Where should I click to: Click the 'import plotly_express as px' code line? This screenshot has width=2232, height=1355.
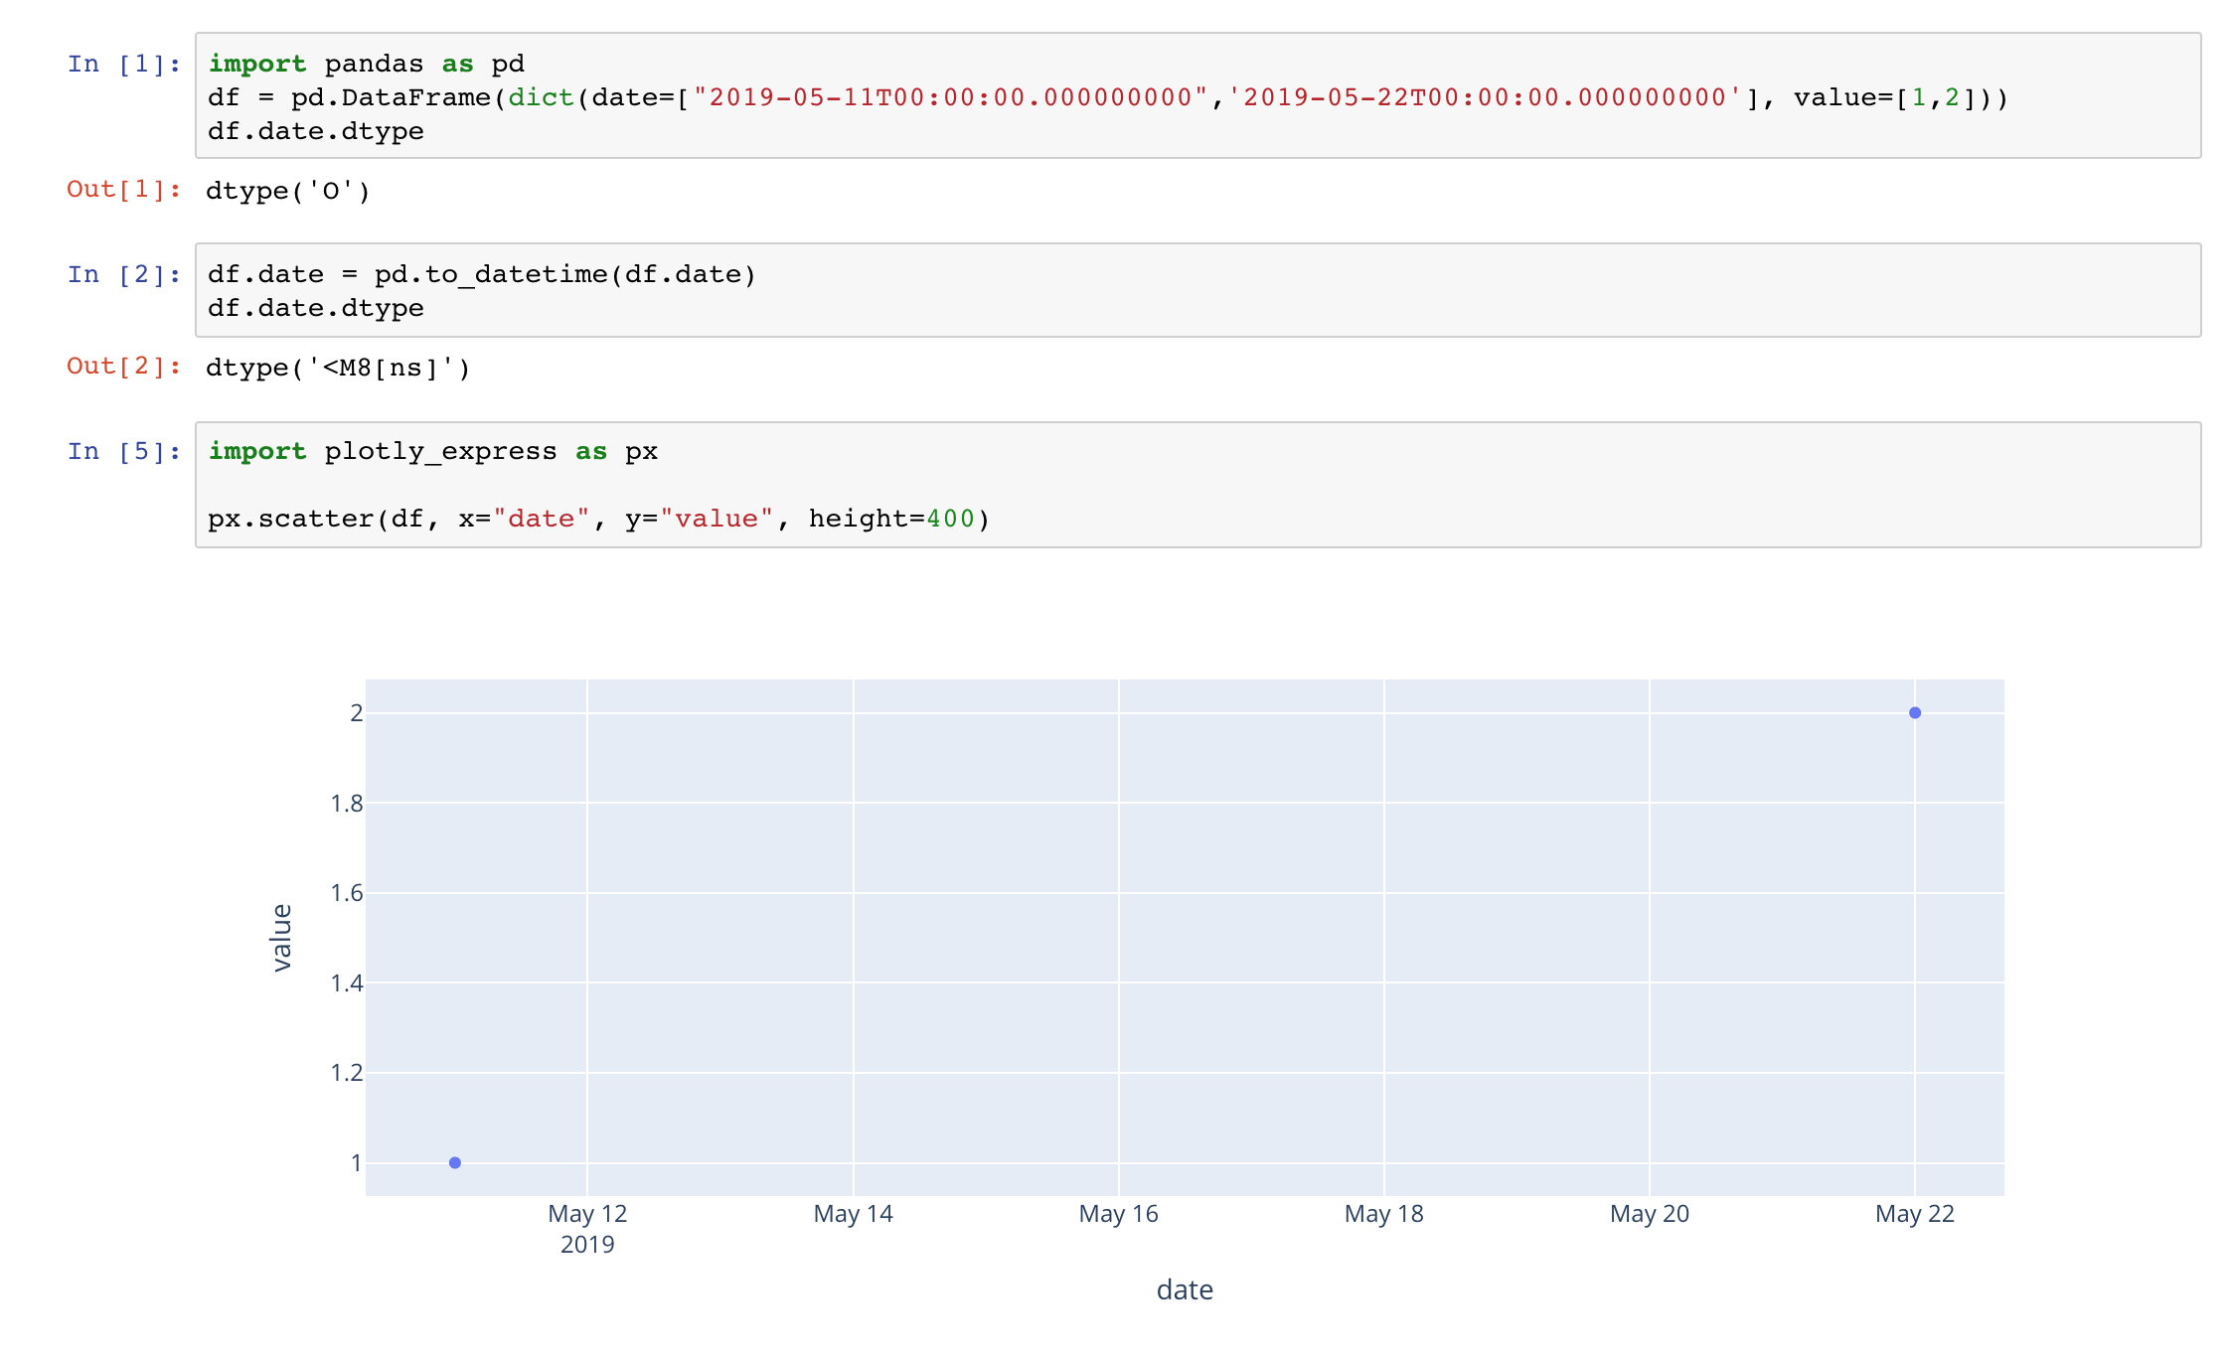click(x=432, y=452)
